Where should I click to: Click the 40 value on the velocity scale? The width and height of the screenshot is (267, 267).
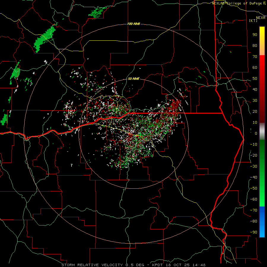tap(255, 89)
